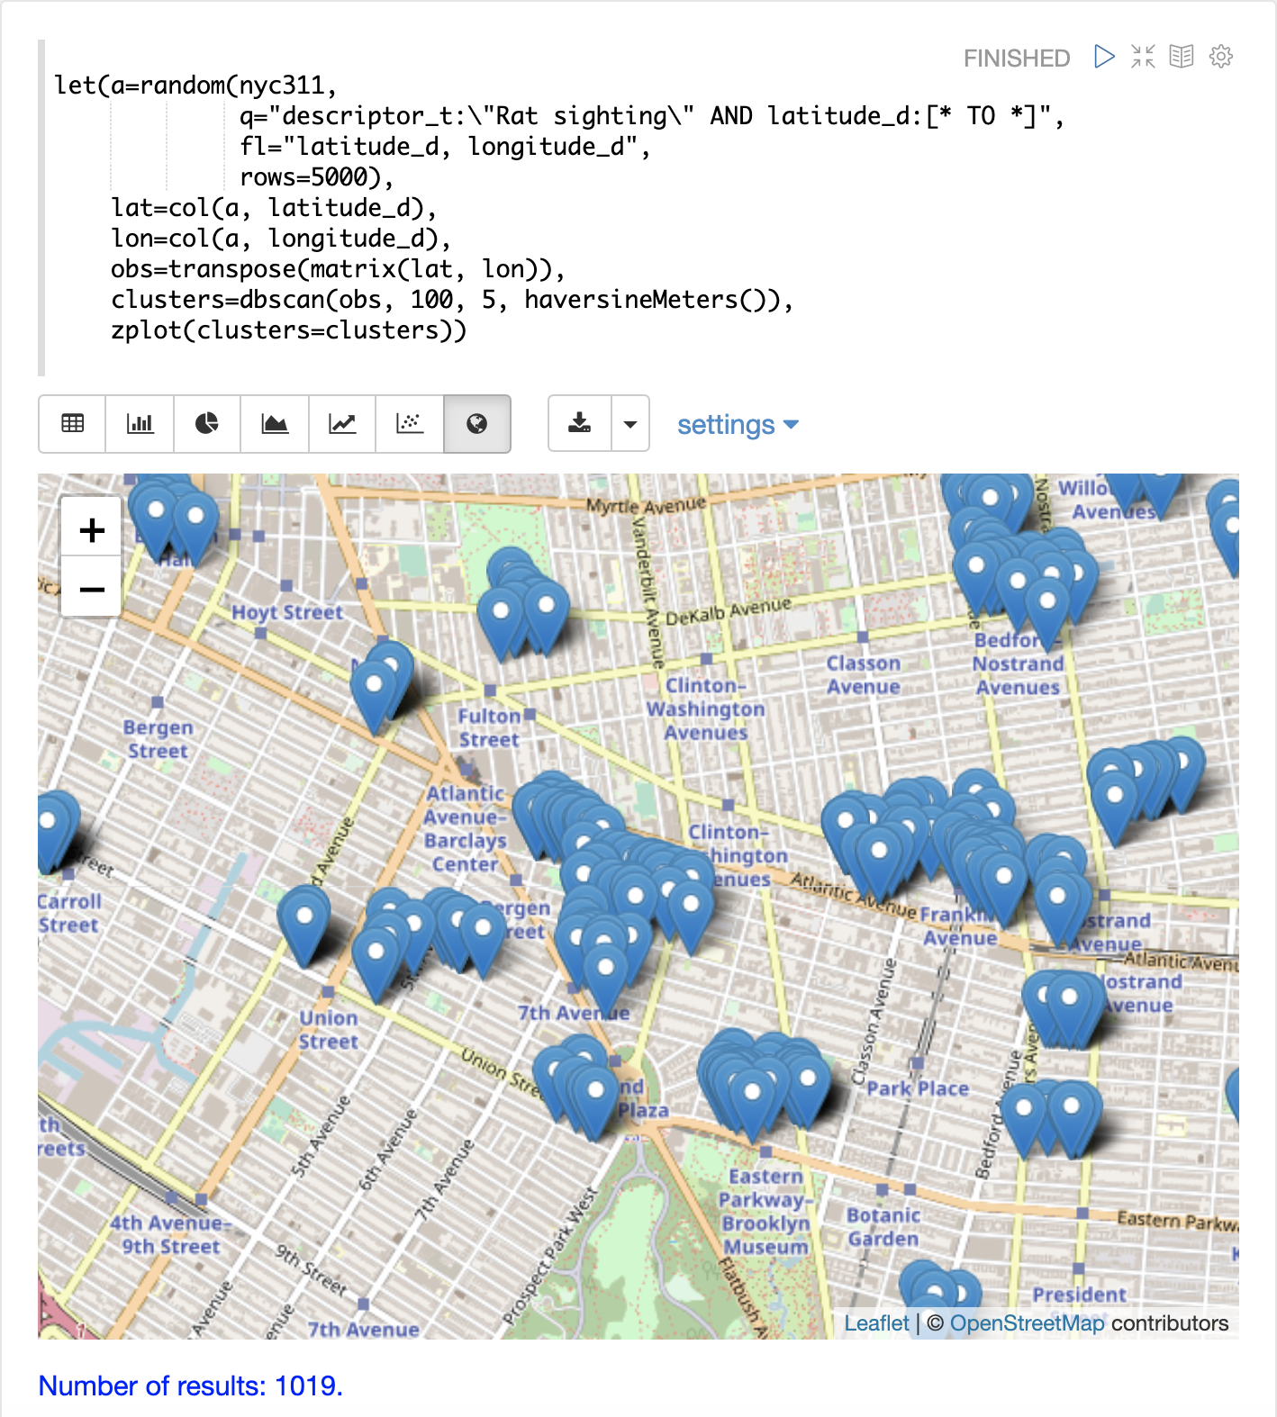Select line chart visualization
This screenshot has height=1417, width=1277.
[x=342, y=423]
